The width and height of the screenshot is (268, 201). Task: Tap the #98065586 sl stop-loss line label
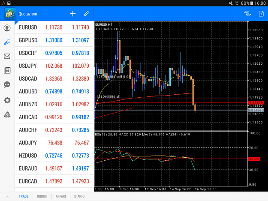point(108,96)
